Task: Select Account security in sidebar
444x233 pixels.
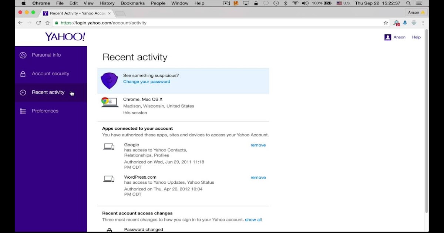Action: [x=51, y=74]
